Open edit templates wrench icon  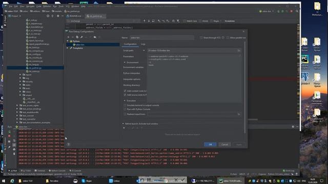(x=81, y=37)
